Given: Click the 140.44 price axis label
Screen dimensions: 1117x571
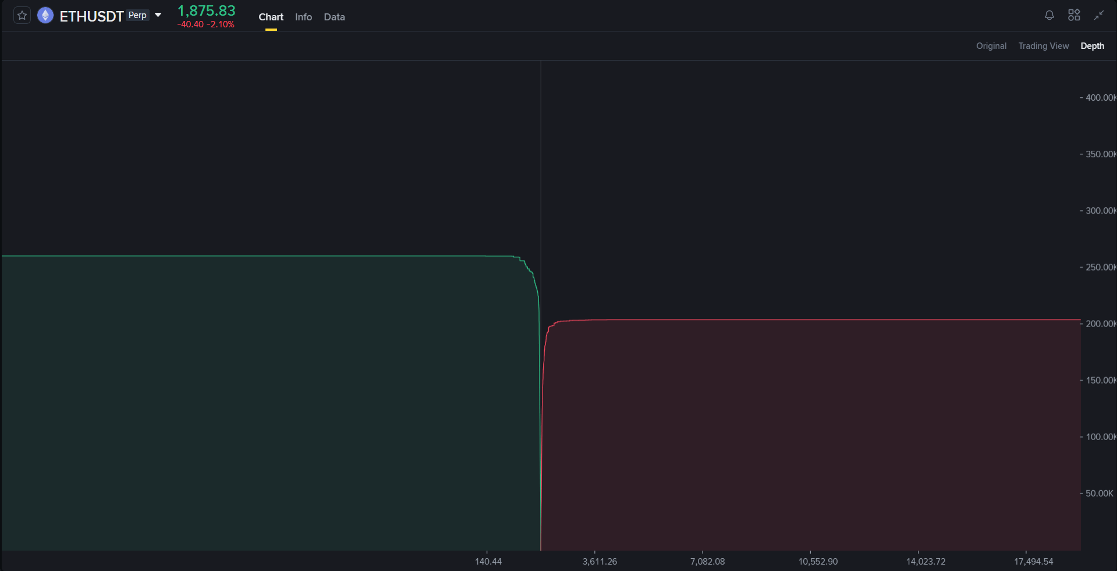Looking at the screenshot, I should 488,562.
